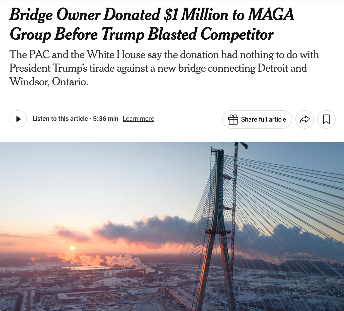The height and width of the screenshot is (311, 344).
Task: Click the gift icon in Share button
Action: (233, 119)
